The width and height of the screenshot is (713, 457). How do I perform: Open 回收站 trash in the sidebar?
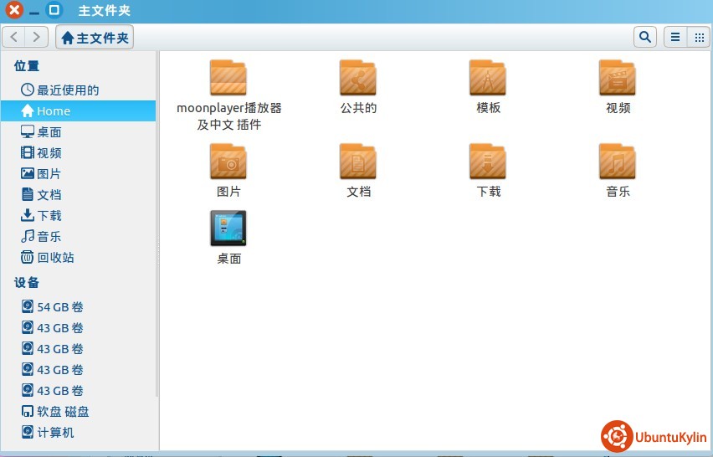pyautogui.click(x=55, y=258)
